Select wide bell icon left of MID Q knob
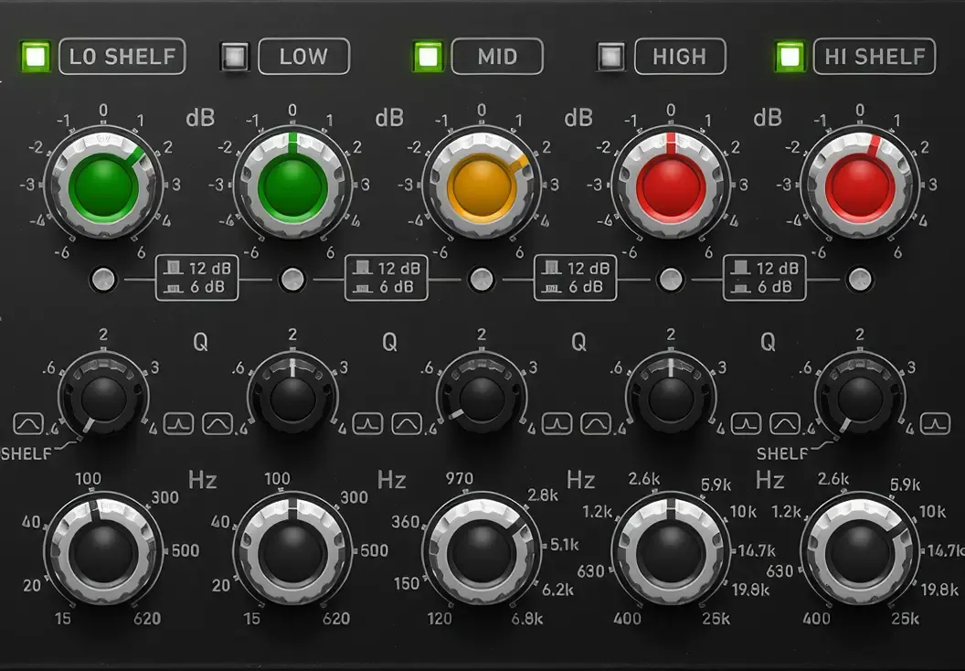This screenshot has height=671, width=965. pos(407,423)
